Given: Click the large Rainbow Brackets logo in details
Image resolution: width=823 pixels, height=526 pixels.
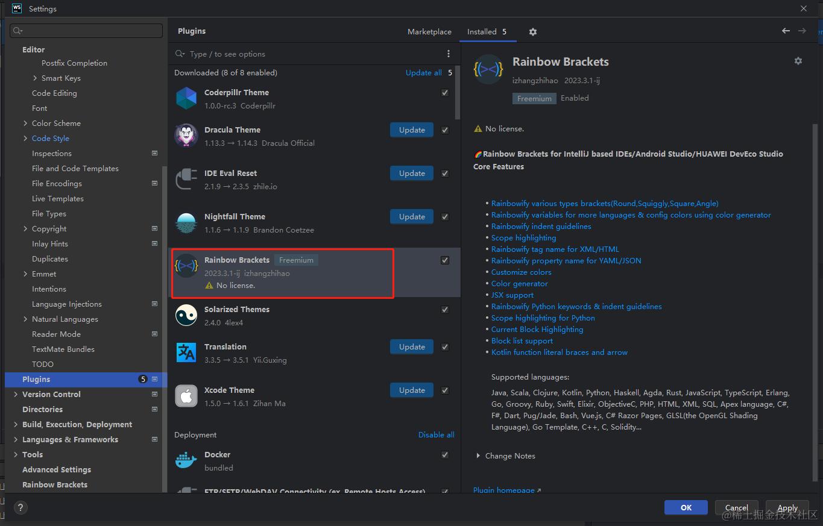Looking at the screenshot, I should click(488, 69).
